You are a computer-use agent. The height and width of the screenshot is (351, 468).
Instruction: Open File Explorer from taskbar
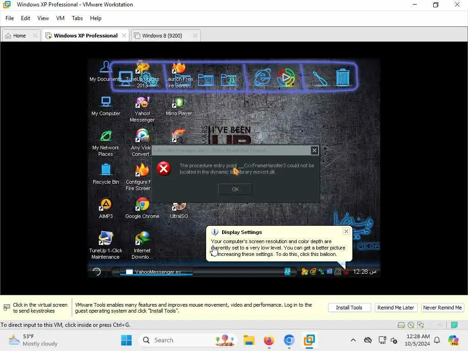[x=249, y=340]
